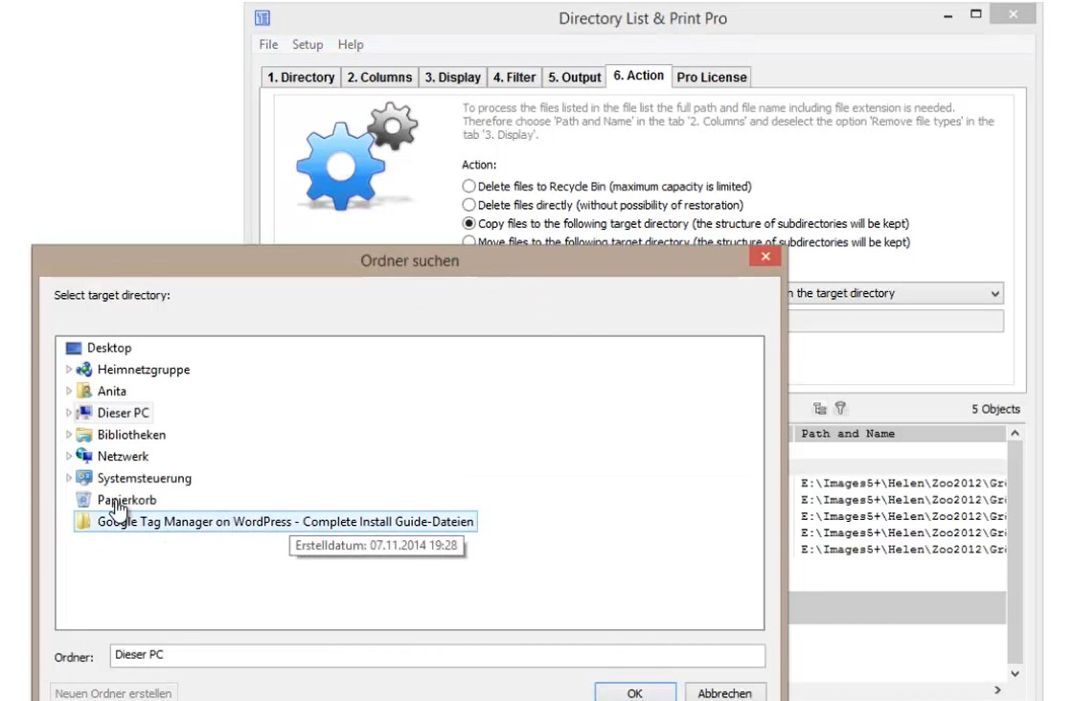Select the Desktop tree item label
Viewport: 1073px width, 701px height.
109,349
